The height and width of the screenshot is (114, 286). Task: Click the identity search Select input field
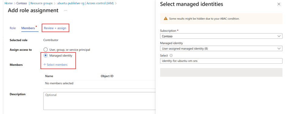coord(221,61)
